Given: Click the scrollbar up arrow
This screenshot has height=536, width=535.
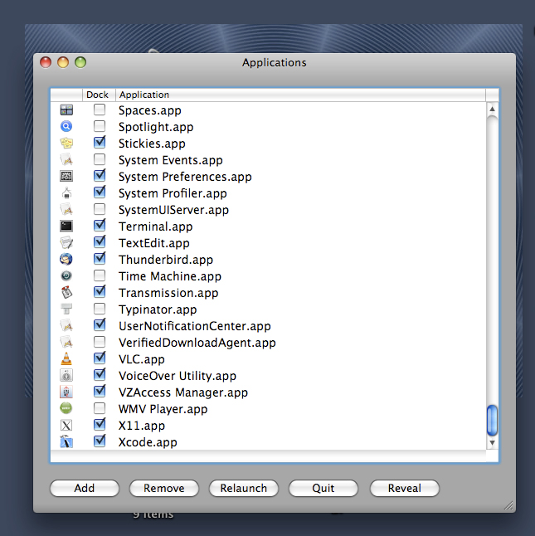Looking at the screenshot, I should pos(492,109).
